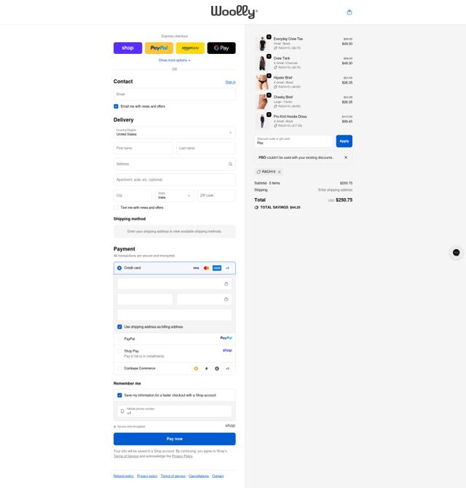Remove the RACH15 discount code tag
Viewport: 466px width, 488px height.
point(280,172)
